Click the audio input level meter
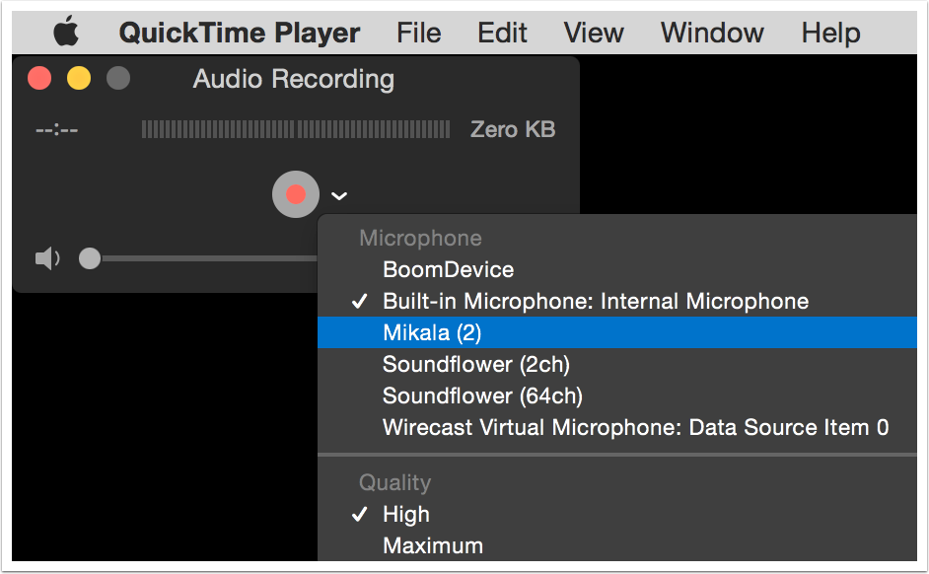 tap(295, 129)
